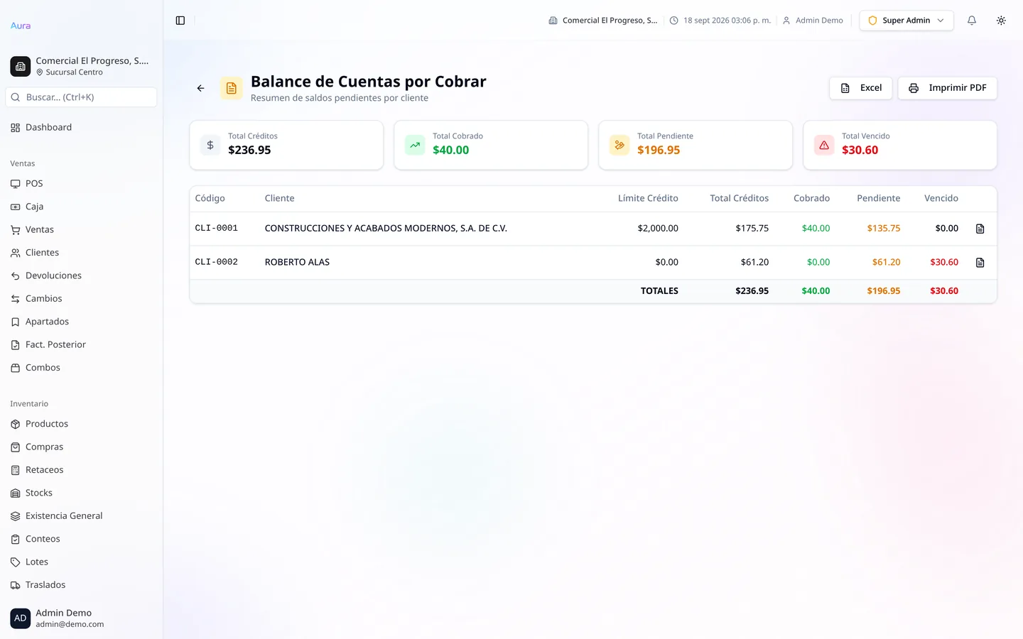Go to Compras

81,447
